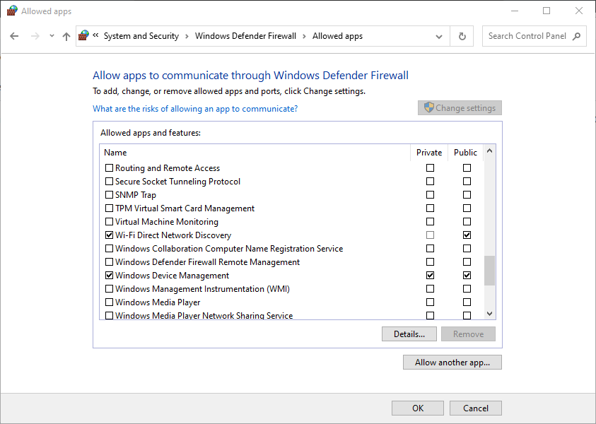
Task: Open the risks of allowing an app link
Action: (195, 109)
